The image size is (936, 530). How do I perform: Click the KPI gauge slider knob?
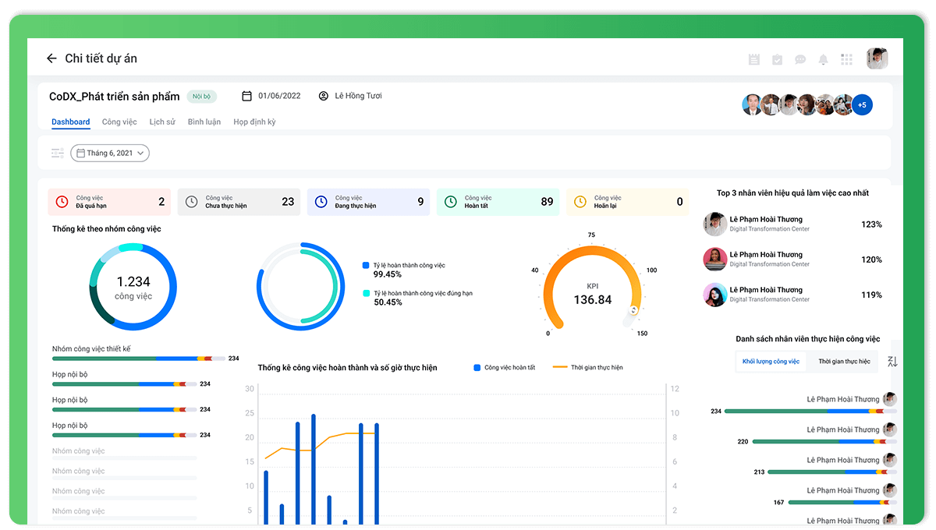(x=633, y=310)
